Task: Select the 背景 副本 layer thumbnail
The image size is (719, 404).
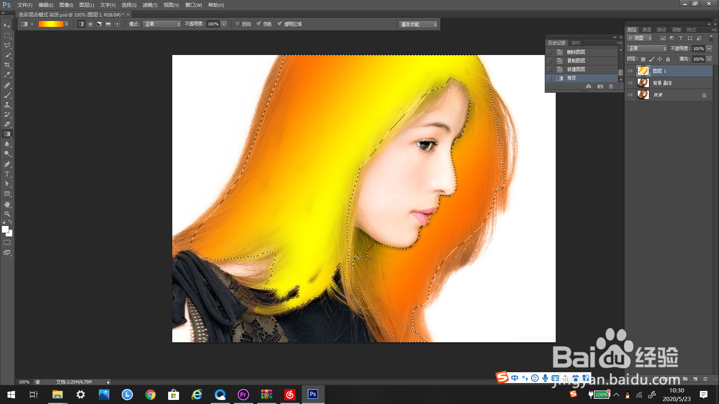Action: (x=643, y=83)
